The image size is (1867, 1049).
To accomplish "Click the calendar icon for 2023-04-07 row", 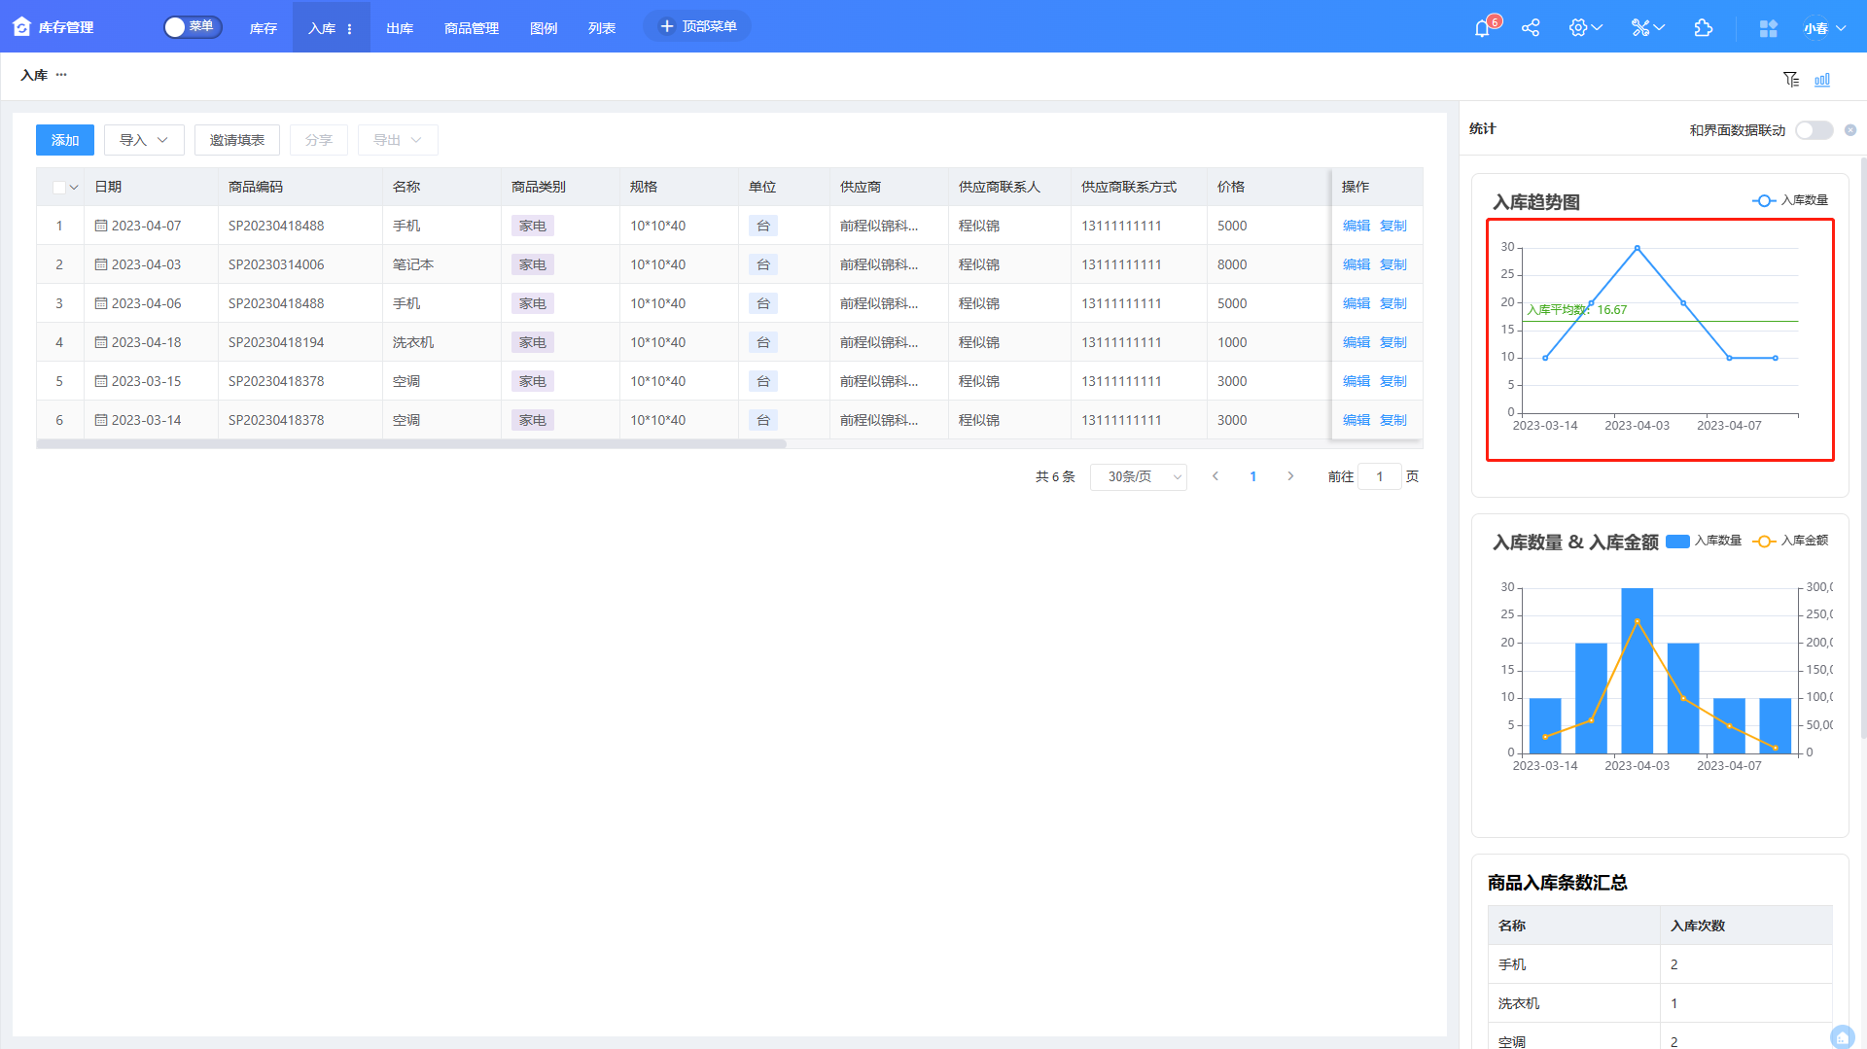I will 101,226.
